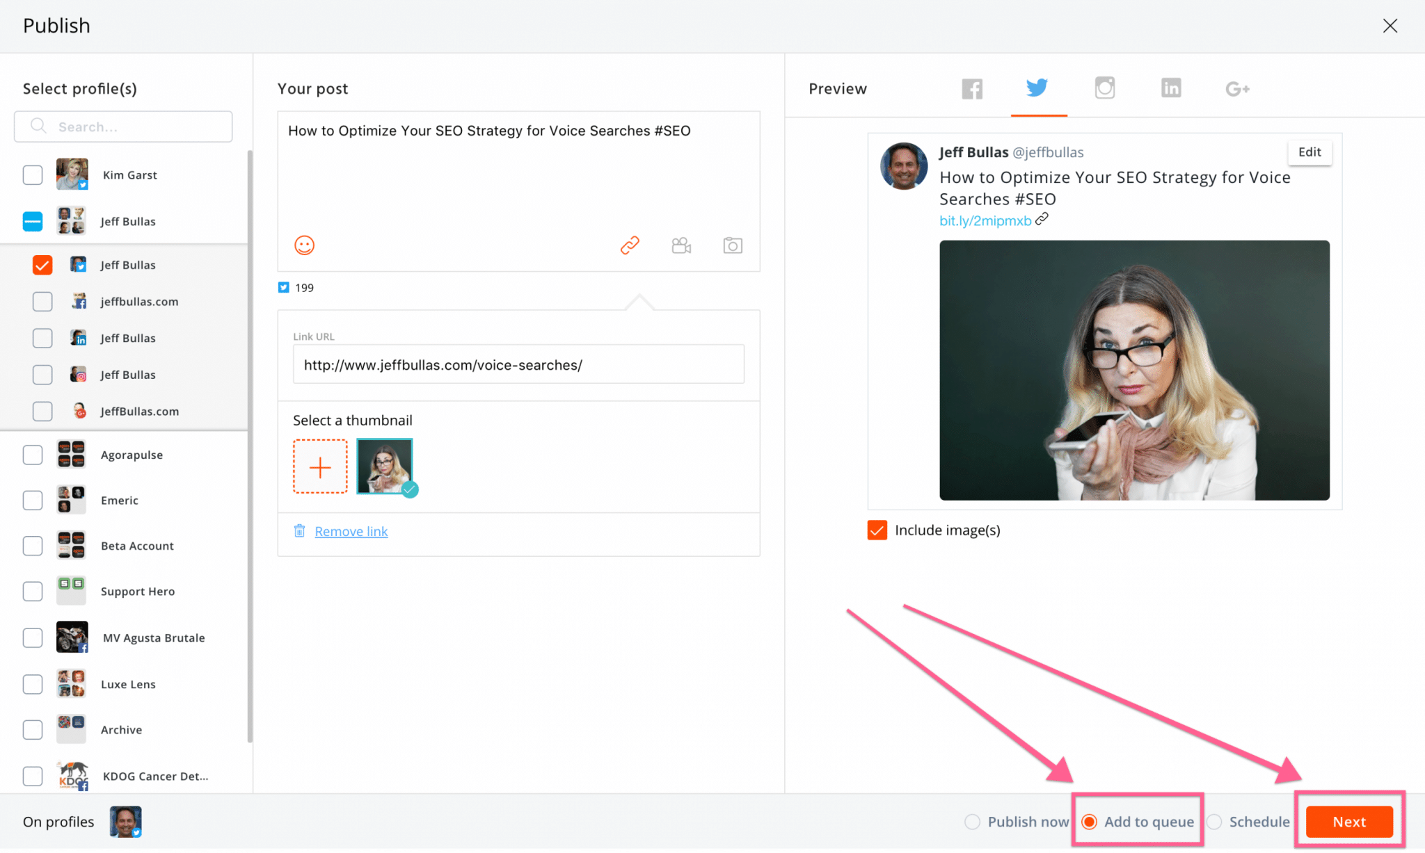Screen dimensions: 1425x853
Task: Select the Jeff Bullas Twitter profile checkbox
Action: (x=42, y=265)
